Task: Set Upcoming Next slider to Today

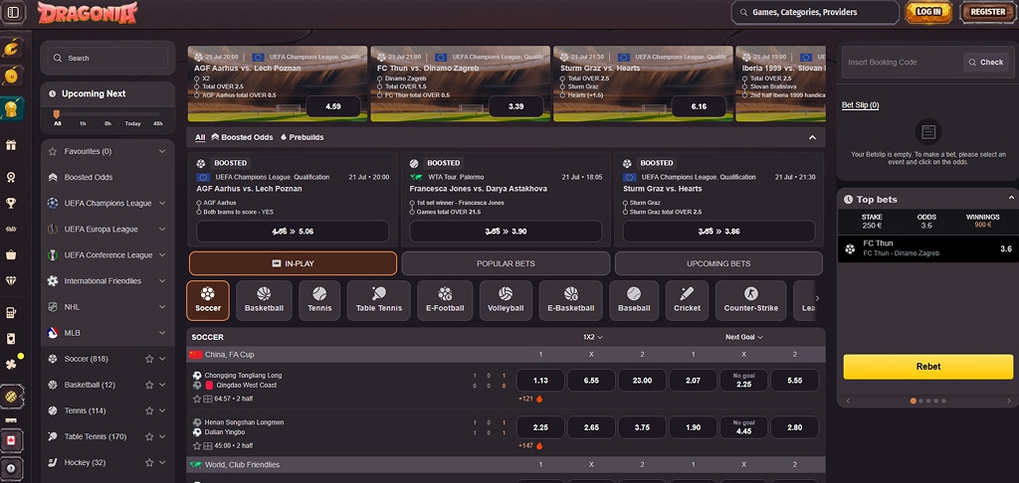Action: pos(132,123)
